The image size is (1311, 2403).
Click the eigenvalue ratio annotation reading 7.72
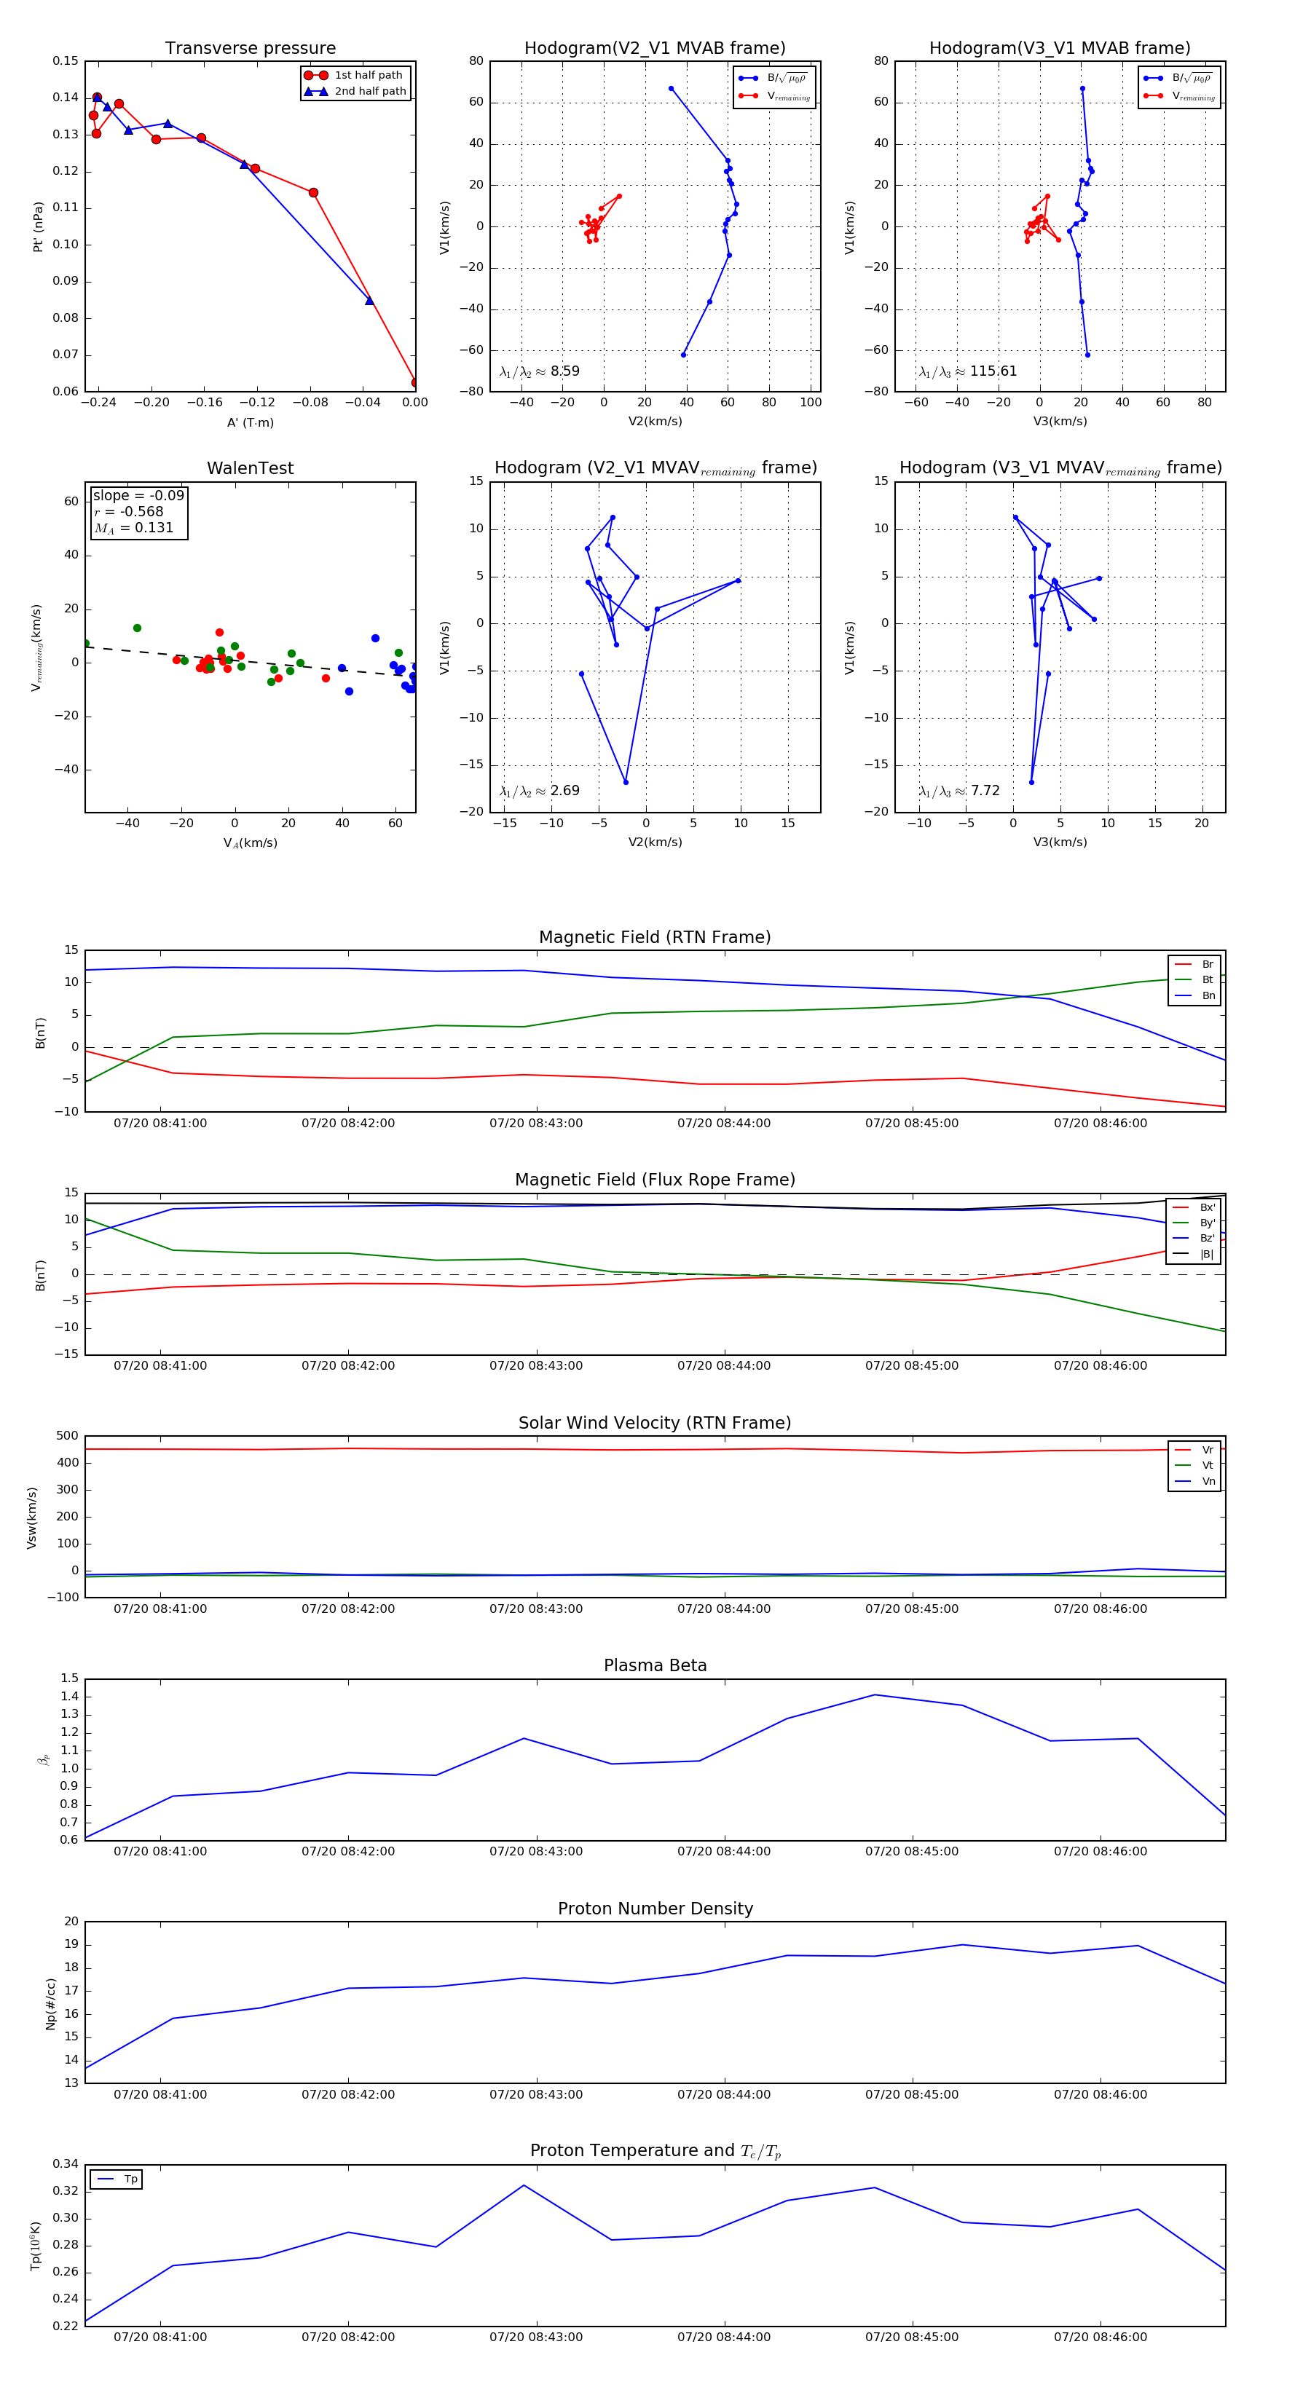pyautogui.click(x=959, y=791)
